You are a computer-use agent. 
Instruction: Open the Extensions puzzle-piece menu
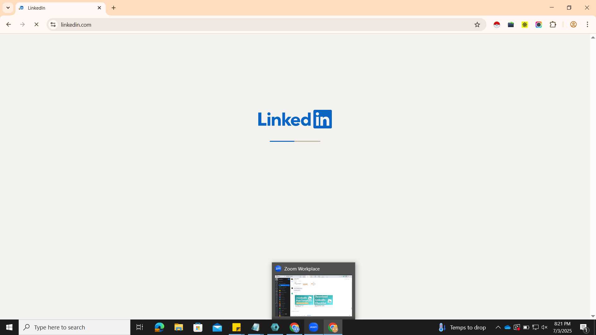553,25
